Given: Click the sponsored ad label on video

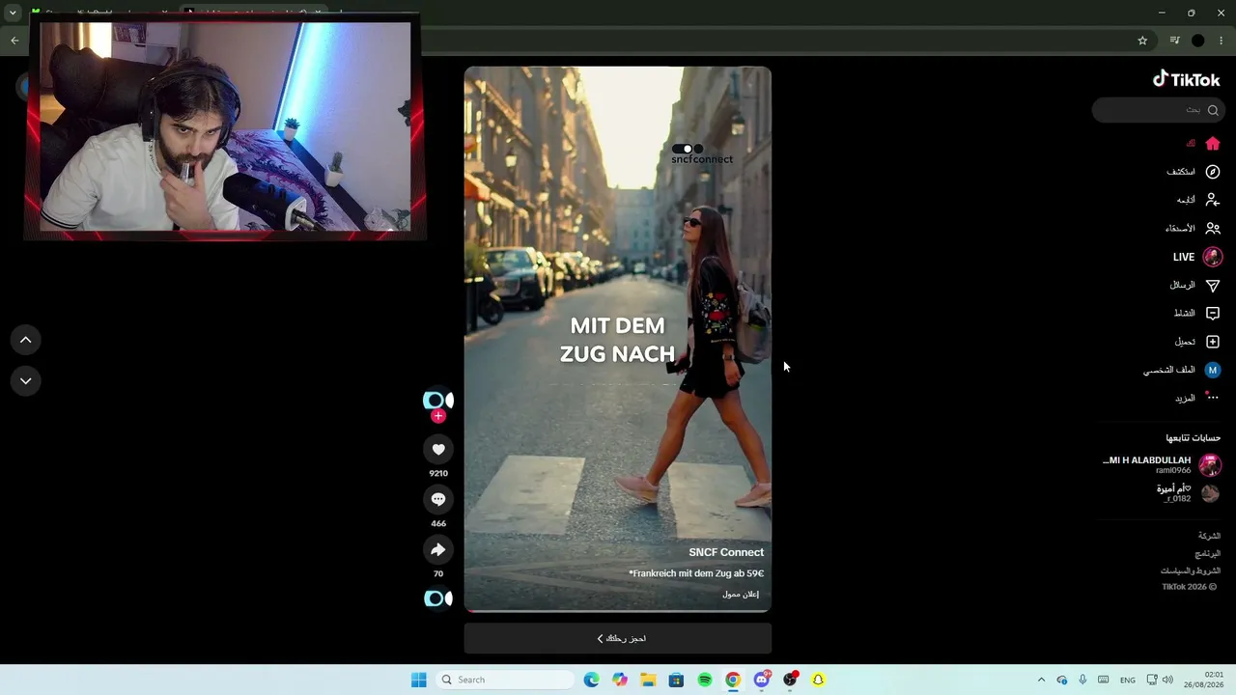Looking at the screenshot, I should click(741, 595).
